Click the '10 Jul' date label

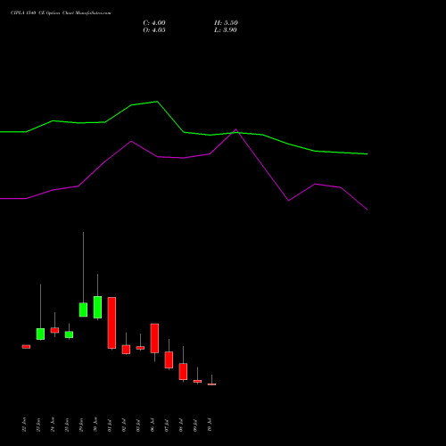pos(210,425)
